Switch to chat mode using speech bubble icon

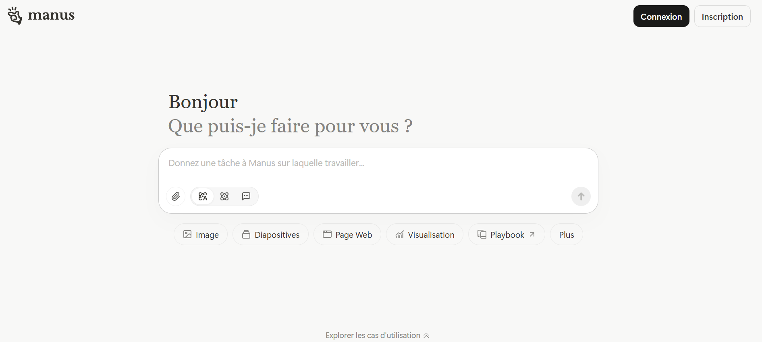coord(246,196)
